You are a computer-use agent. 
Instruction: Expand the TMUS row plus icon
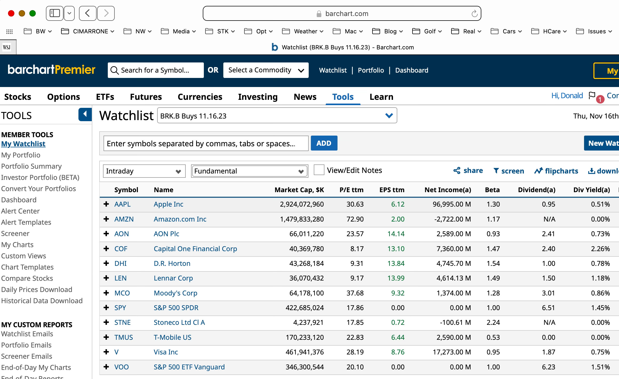pyautogui.click(x=106, y=337)
